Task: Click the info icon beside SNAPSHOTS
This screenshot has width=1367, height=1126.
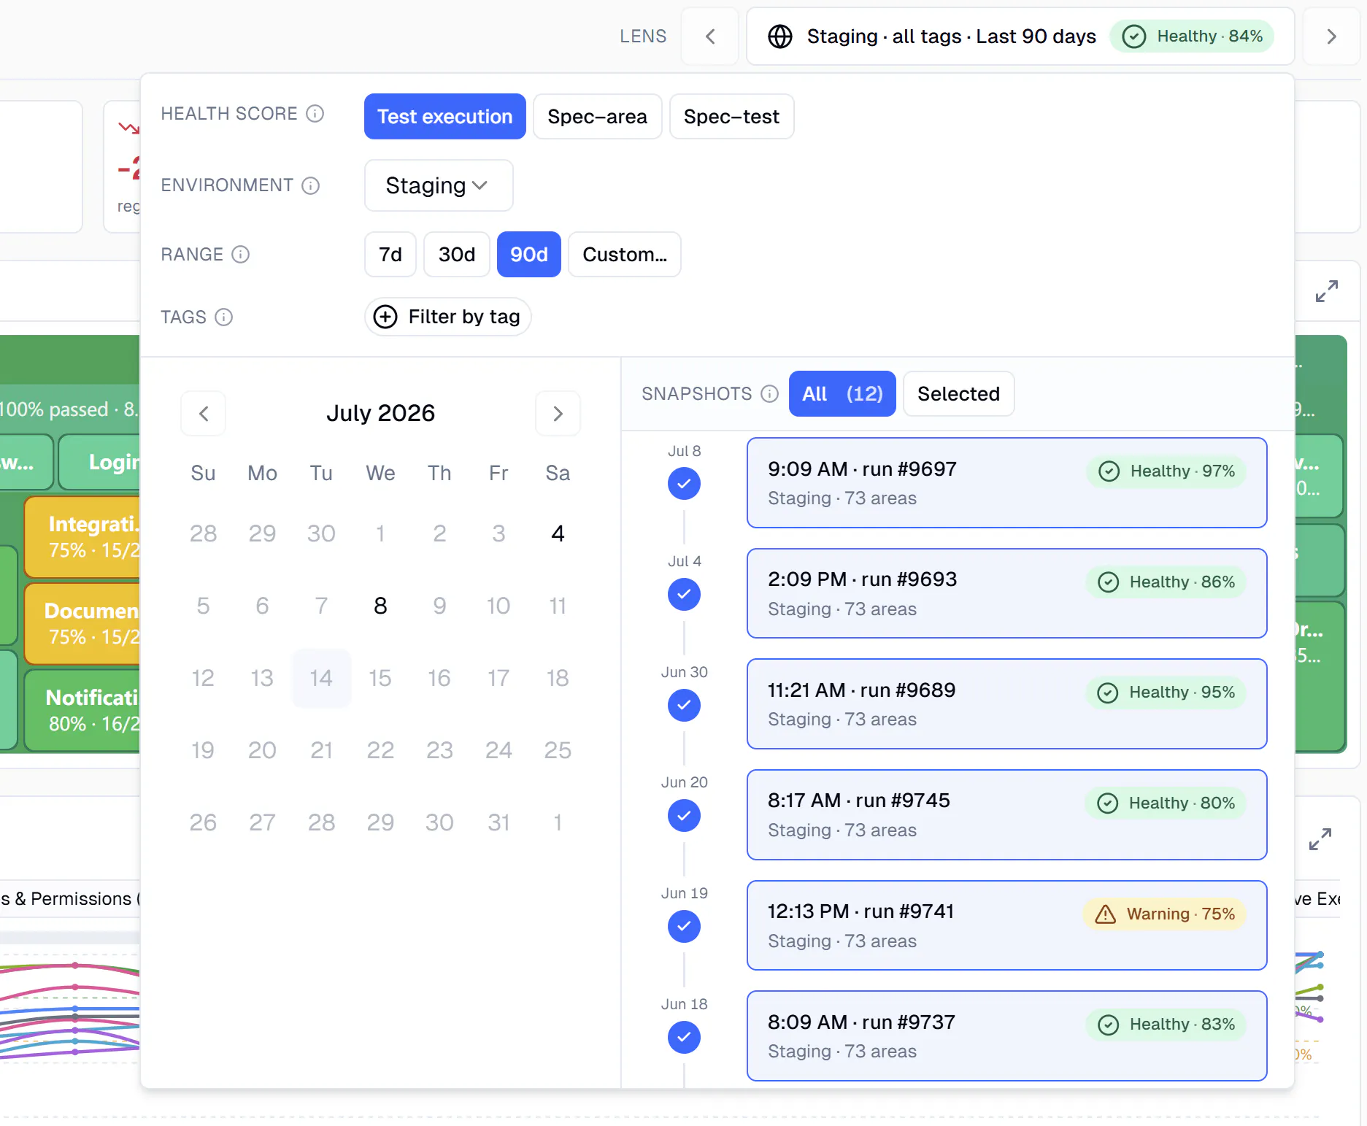Action: coord(769,394)
